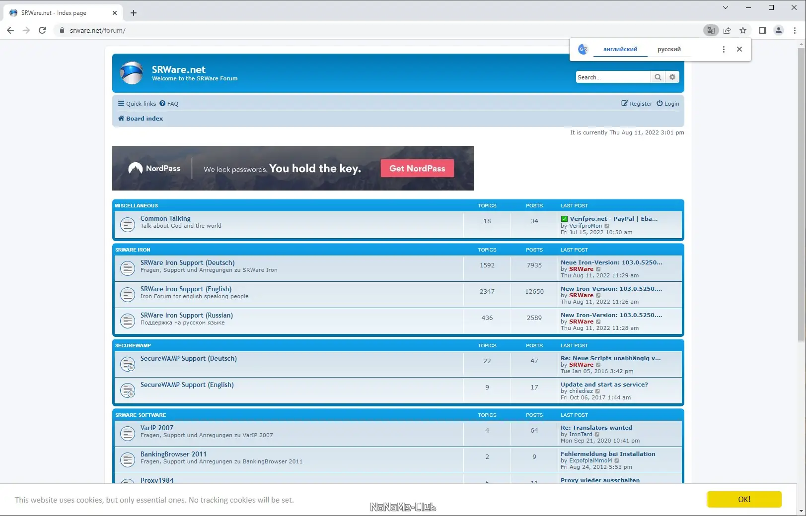Screen dimensions: 806x516
Task: Open the SRWARE SOFTWARE category heading
Action: 141,415
